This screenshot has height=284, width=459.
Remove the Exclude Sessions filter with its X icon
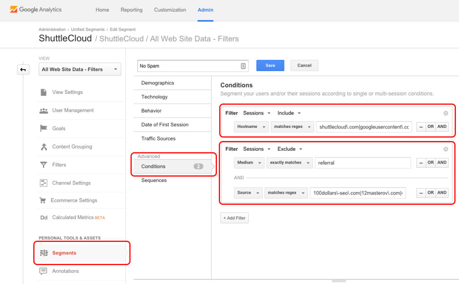[x=446, y=149]
